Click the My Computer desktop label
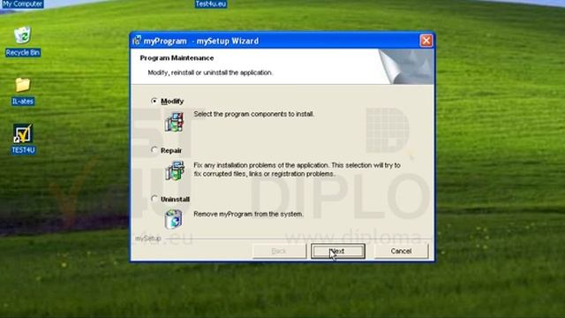Viewport: 565px width, 318px height. [x=22, y=4]
